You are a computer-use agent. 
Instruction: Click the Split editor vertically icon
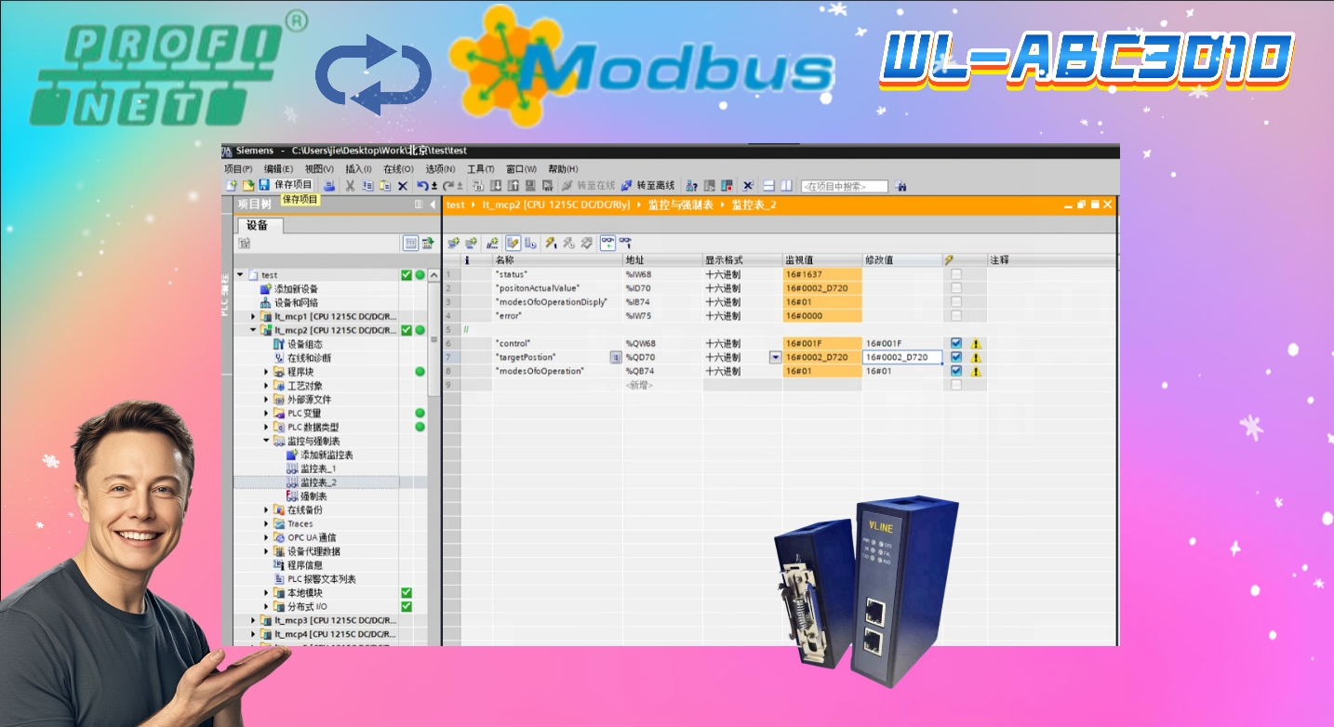coord(786,185)
